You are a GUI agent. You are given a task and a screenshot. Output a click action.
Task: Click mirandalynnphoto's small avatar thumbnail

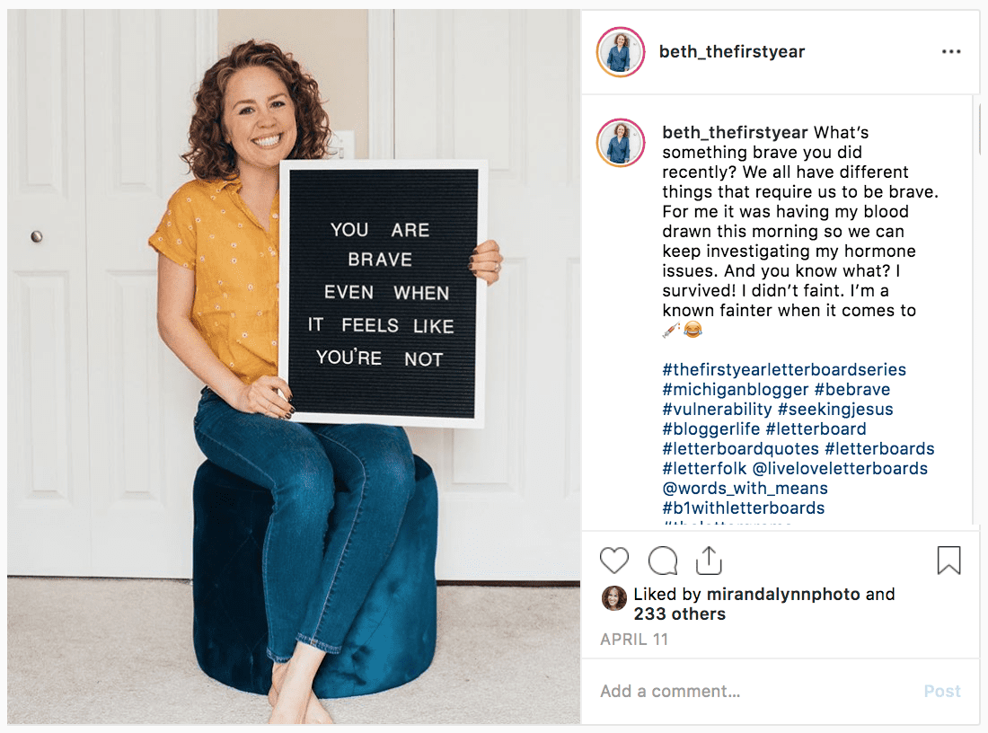pos(613,598)
